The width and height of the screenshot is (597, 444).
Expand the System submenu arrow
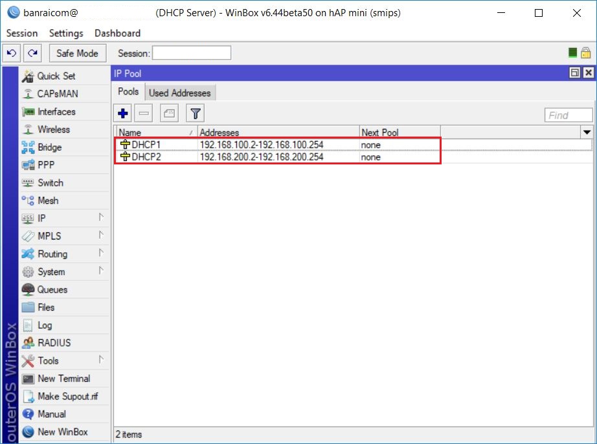pos(101,271)
